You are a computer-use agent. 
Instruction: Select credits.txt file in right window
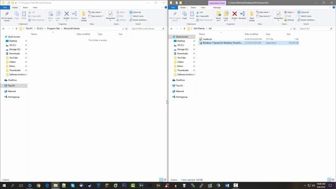click(248, 39)
